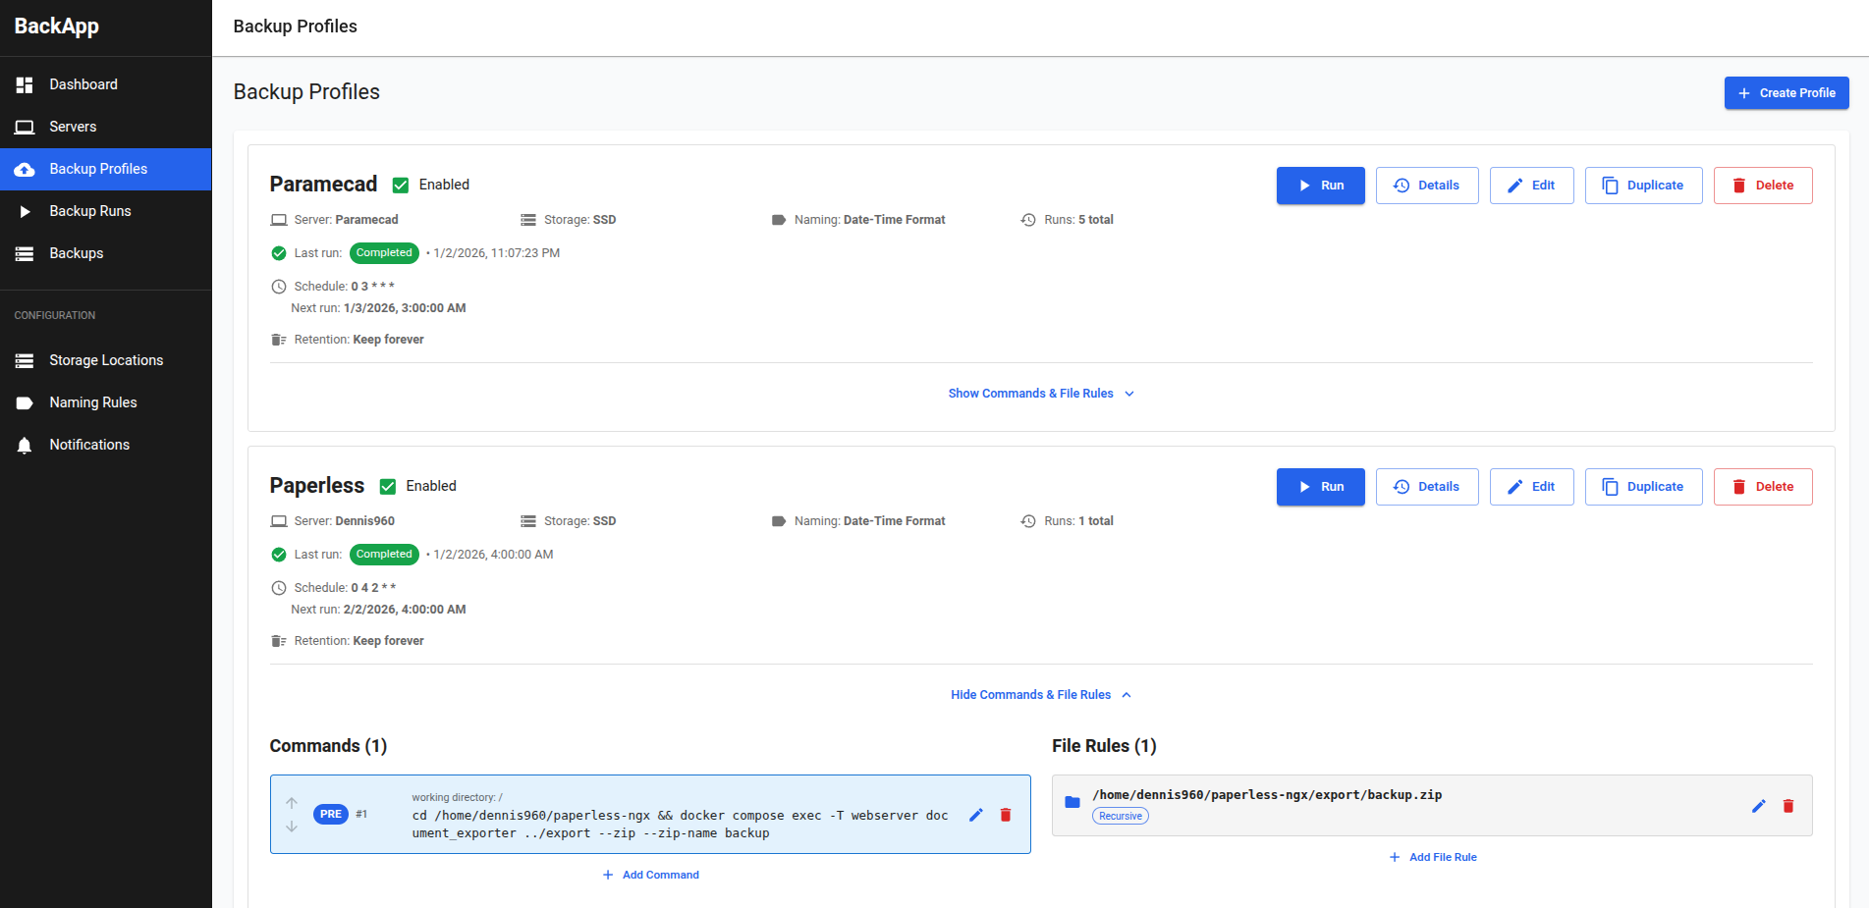Delete the backup.zip file rule

1788,806
